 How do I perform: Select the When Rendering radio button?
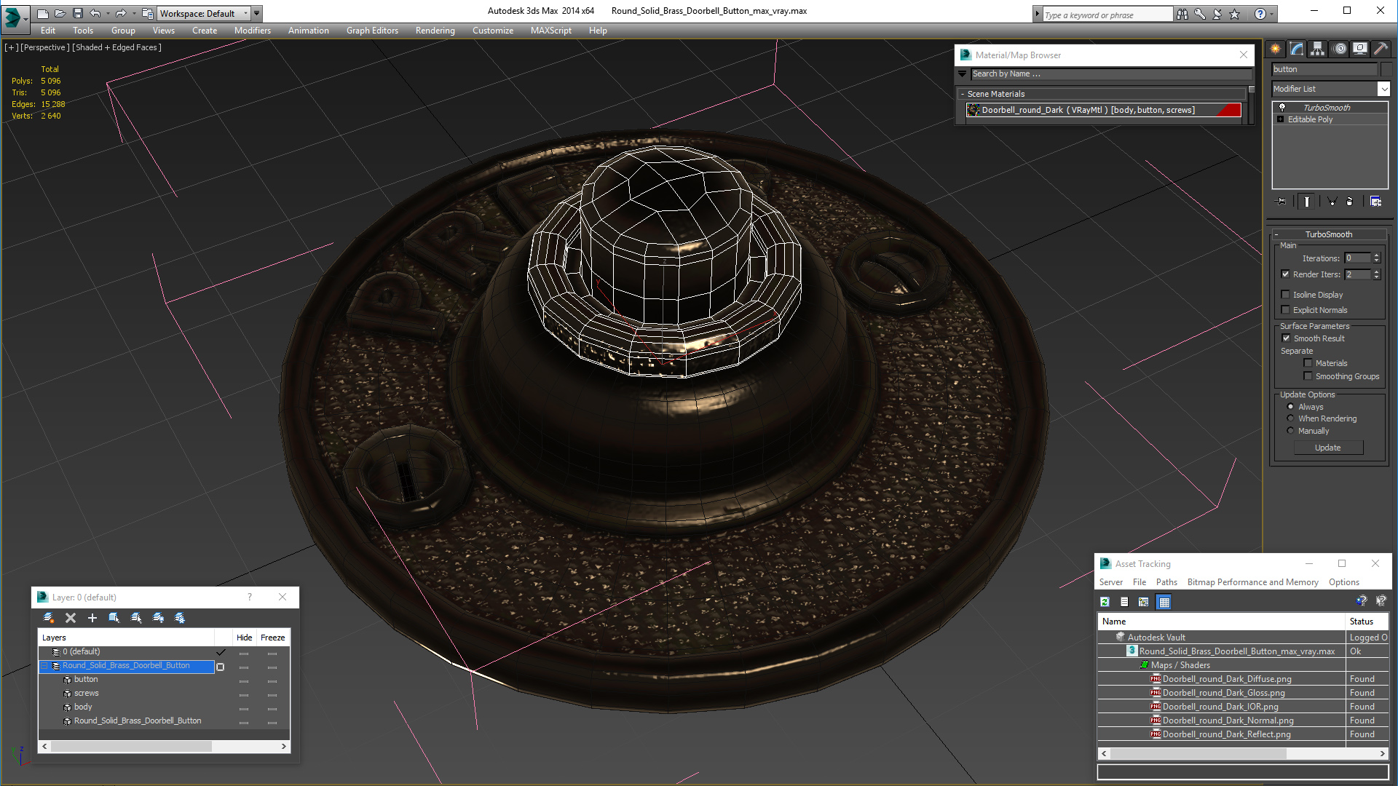(x=1290, y=418)
